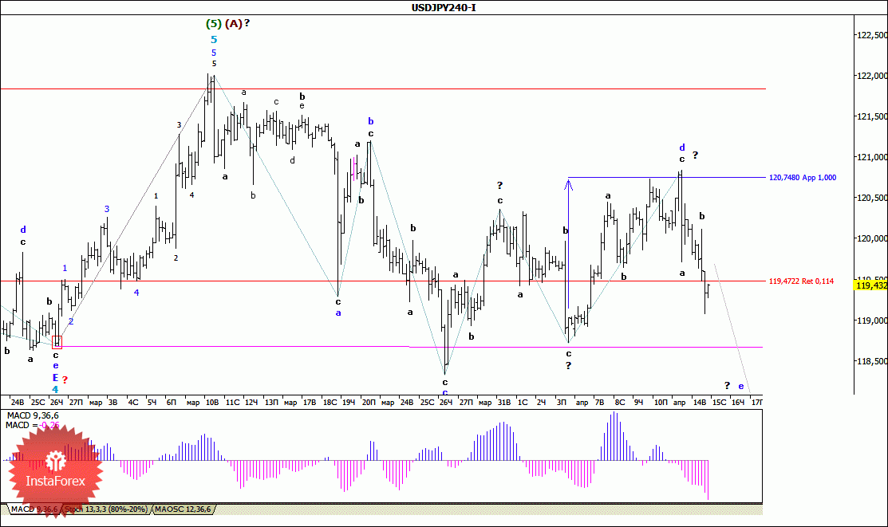Image resolution: width=888 pixels, height=527 pixels.
Task: Click the 119,4722 Ret 0,114 level label
Action: (801, 281)
